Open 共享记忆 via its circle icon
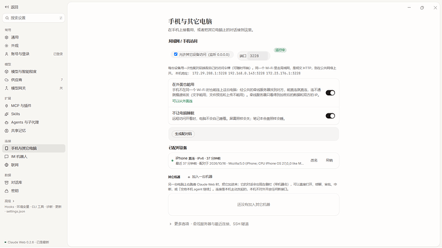The width and height of the screenshot is (442, 248). [x=6, y=131]
